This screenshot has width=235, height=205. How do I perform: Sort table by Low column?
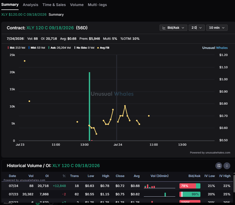(x=91, y=176)
